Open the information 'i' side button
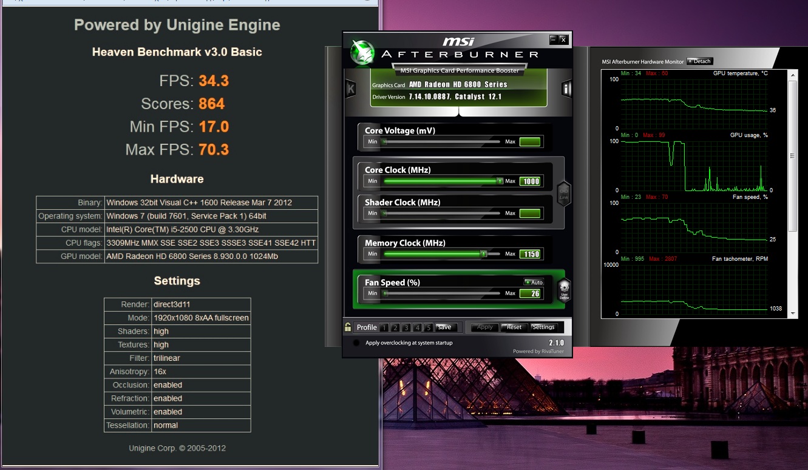 (x=567, y=89)
